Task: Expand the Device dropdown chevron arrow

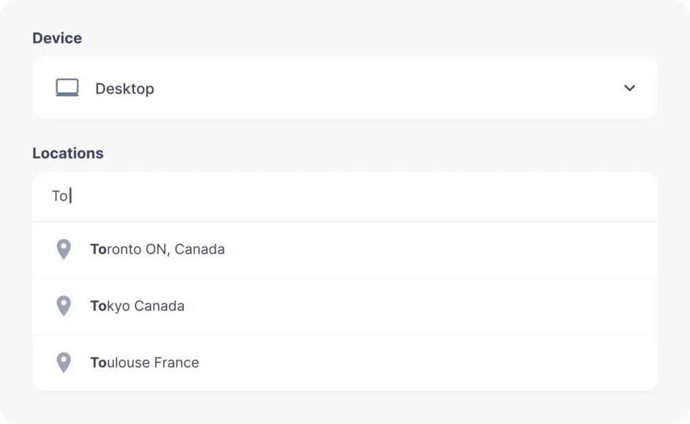Action: coord(629,88)
